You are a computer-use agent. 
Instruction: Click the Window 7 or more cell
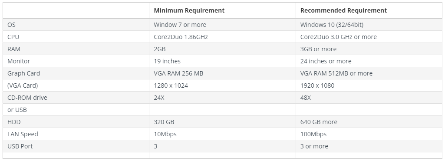180,25
